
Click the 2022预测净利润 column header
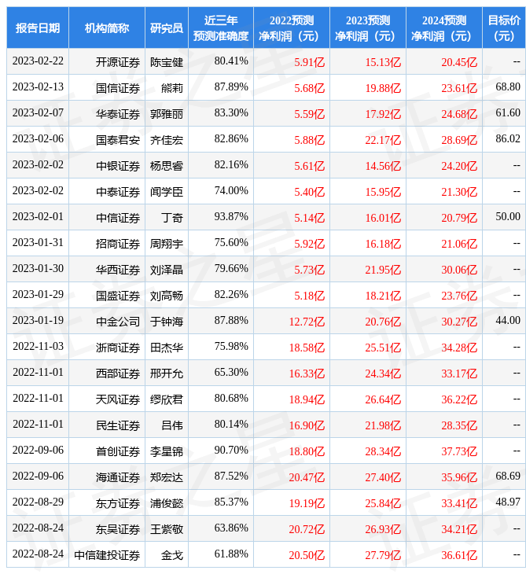[x=292, y=28]
